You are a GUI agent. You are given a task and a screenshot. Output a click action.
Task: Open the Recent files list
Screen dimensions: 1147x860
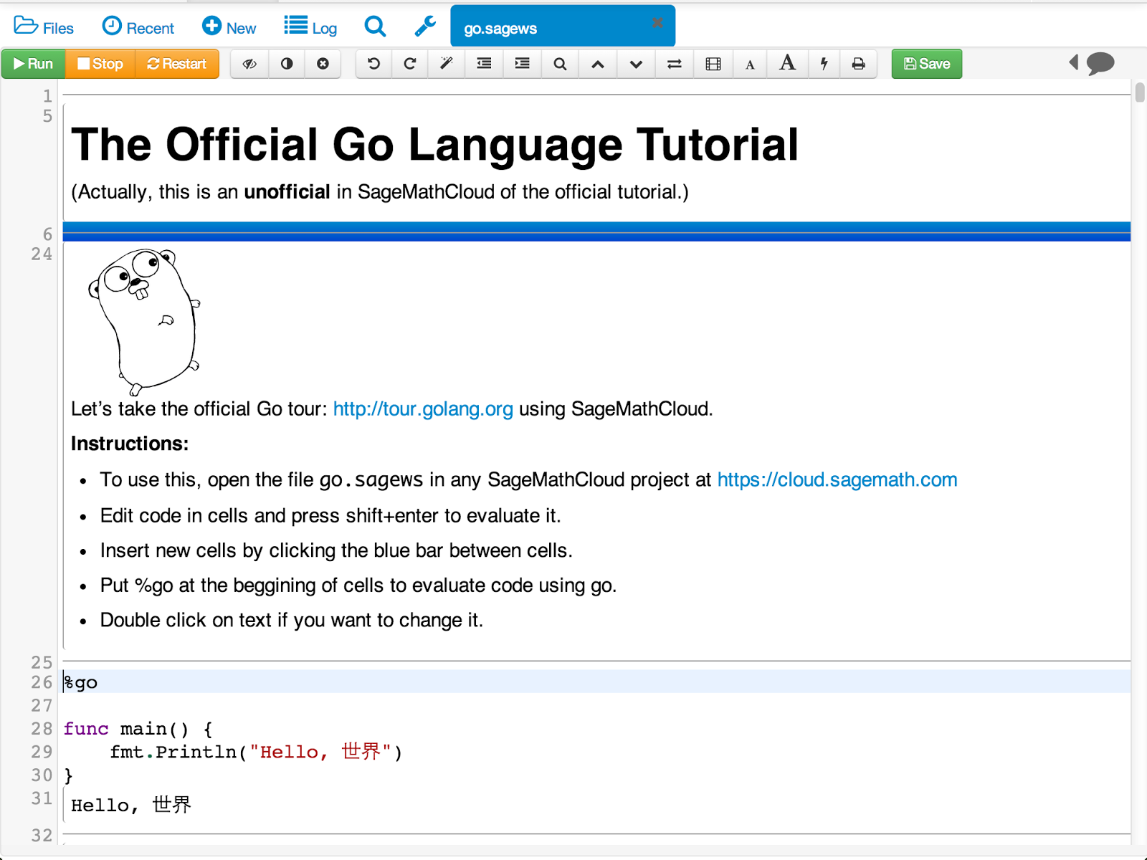click(138, 27)
